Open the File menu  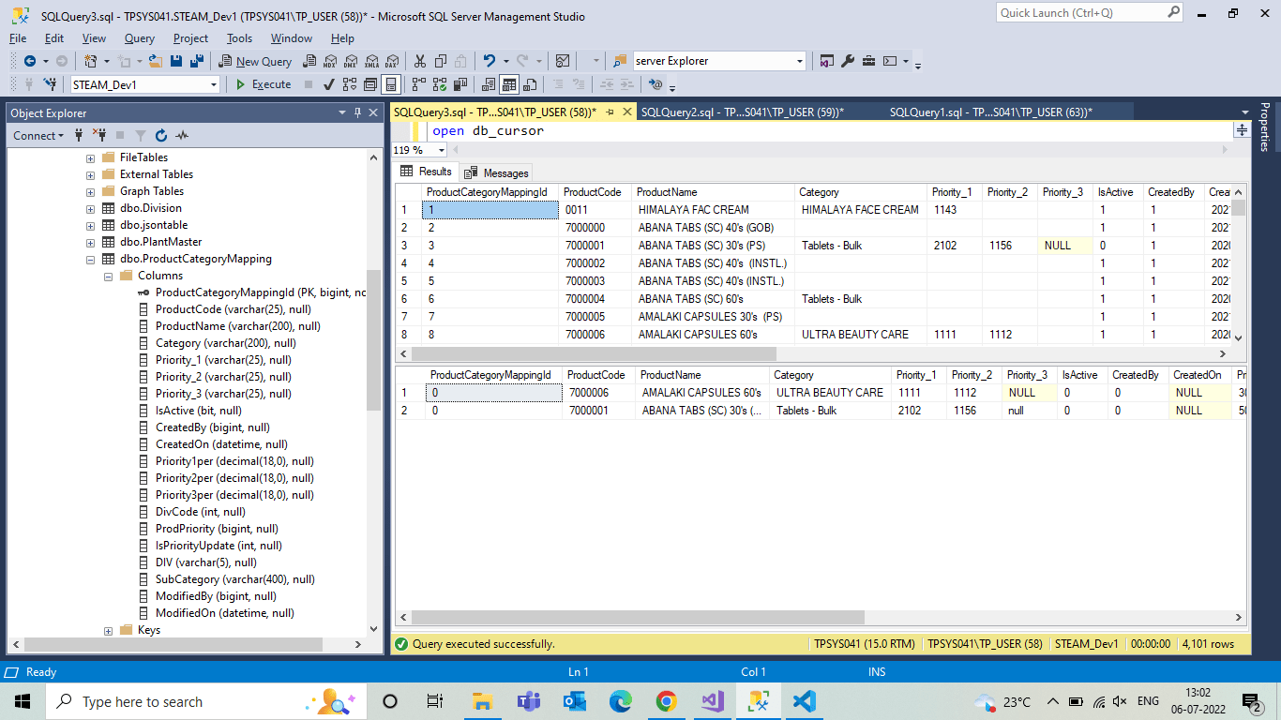point(18,38)
